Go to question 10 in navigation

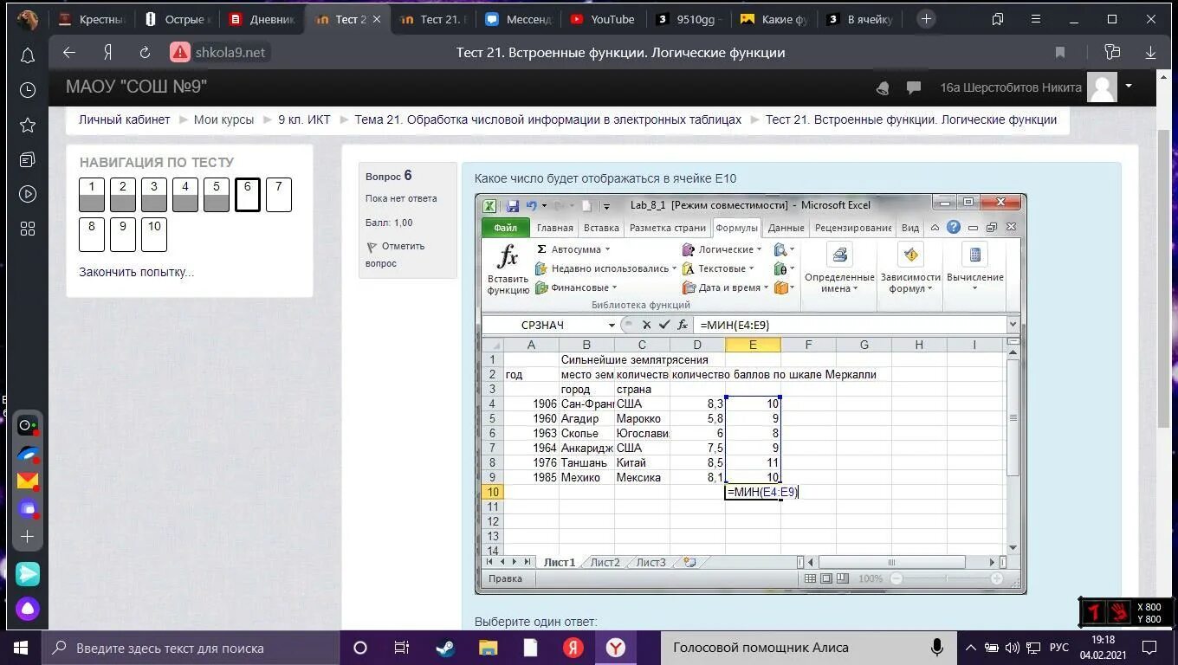coord(154,235)
